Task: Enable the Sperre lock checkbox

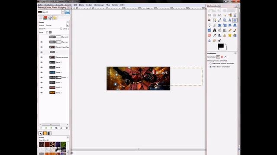Action: 47,32
